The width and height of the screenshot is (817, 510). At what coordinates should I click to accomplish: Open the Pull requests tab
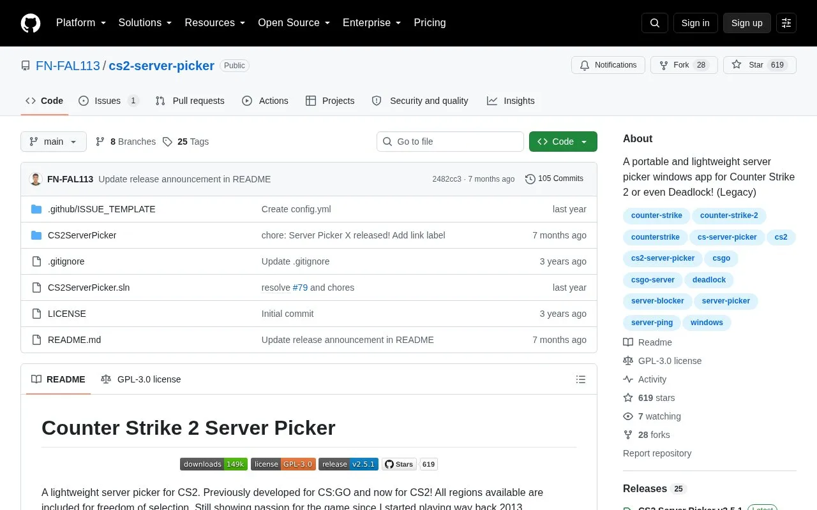pyautogui.click(x=190, y=101)
